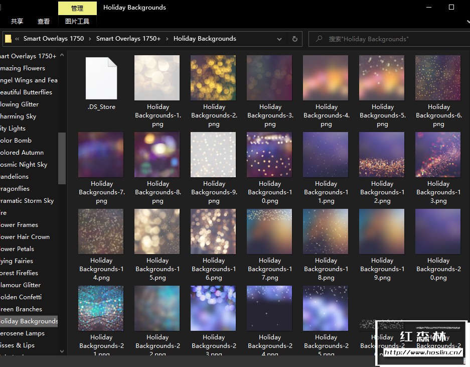Select Holiday Backgrounds-13.png thumbnail
The width and height of the screenshot is (470, 367).
click(x=438, y=155)
